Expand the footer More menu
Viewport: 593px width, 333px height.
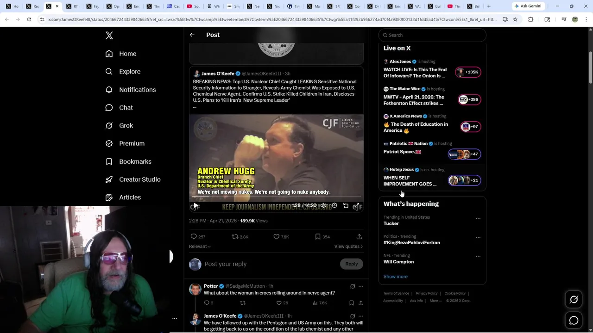point(435,301)
